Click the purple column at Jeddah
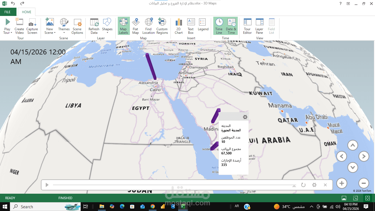 214,146
